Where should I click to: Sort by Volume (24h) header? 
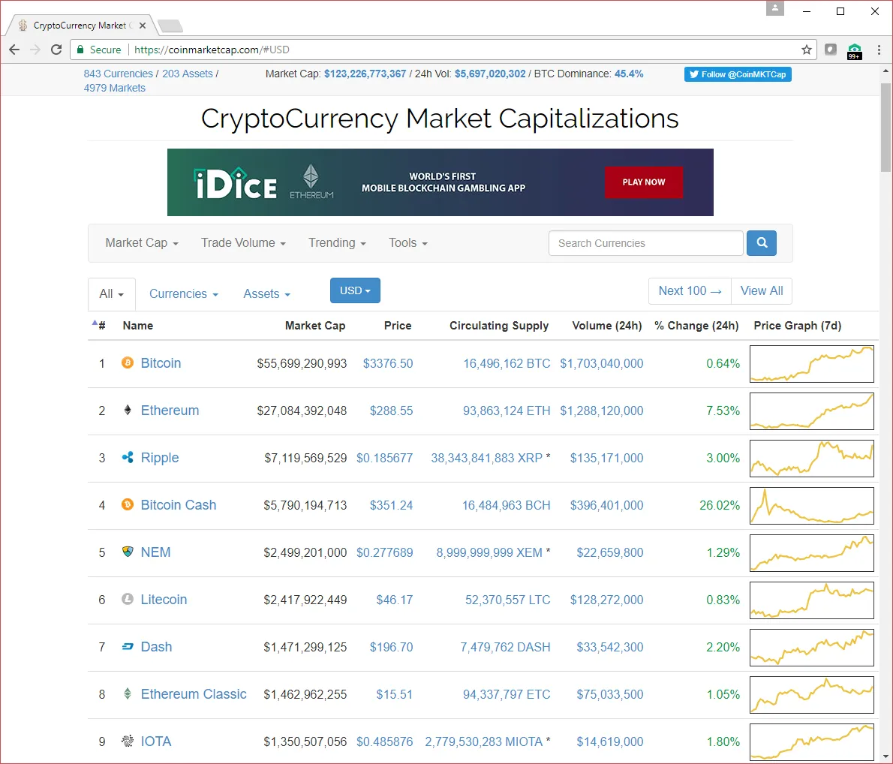click(606, 325)
